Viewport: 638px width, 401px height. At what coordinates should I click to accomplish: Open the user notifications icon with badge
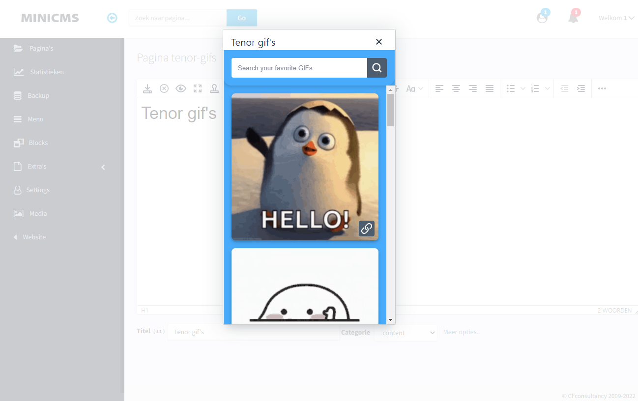click(x=543, y=17)
